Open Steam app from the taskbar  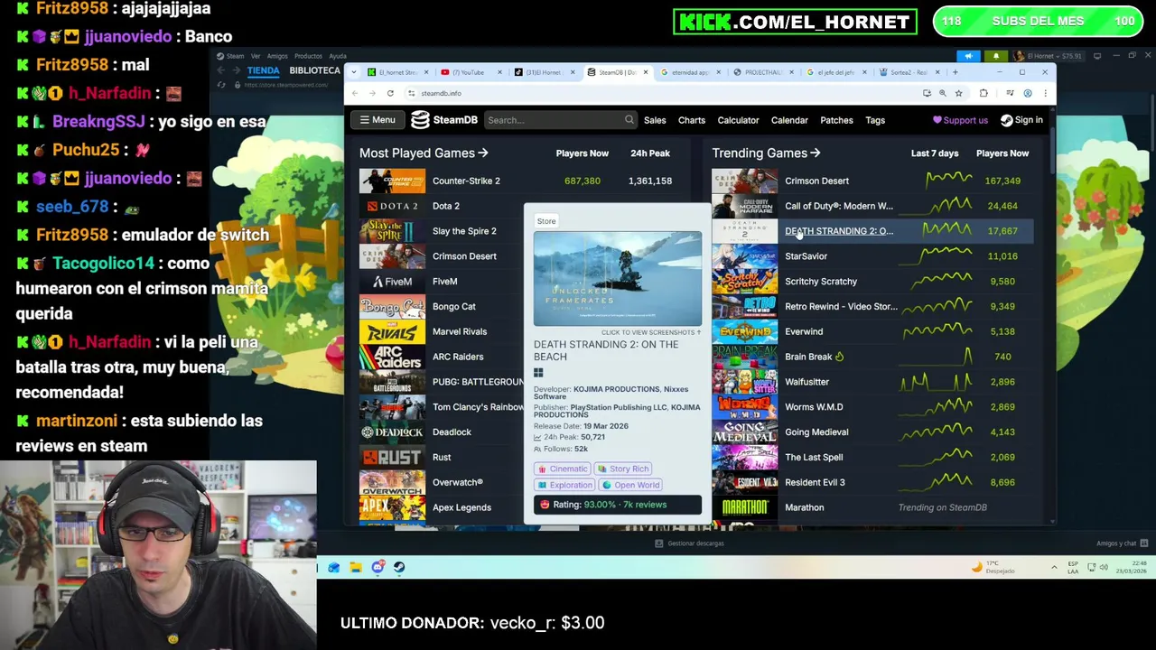point(399,568)
